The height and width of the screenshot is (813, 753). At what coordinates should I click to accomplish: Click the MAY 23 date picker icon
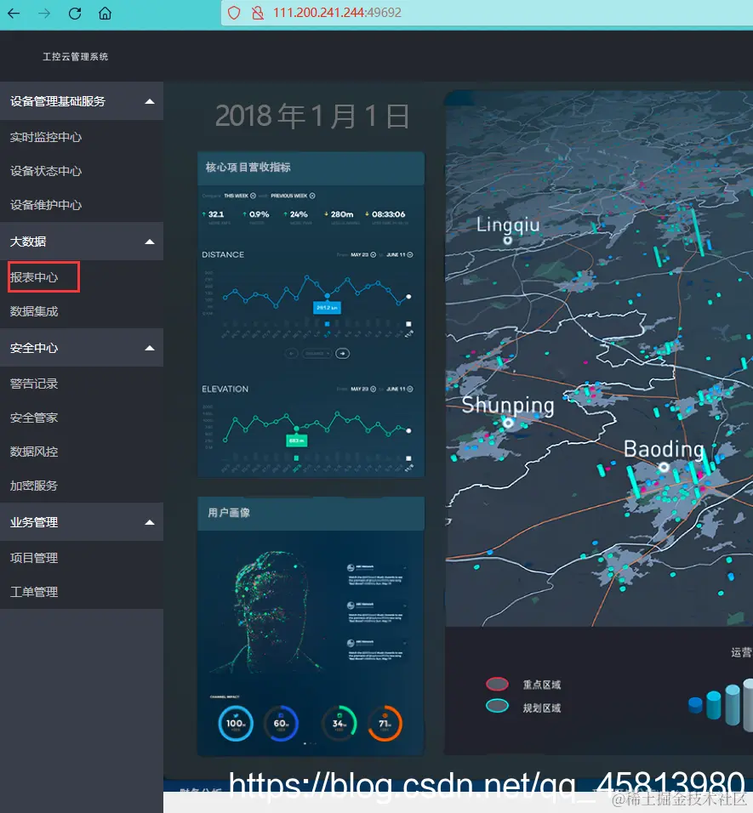coord(374,255)
